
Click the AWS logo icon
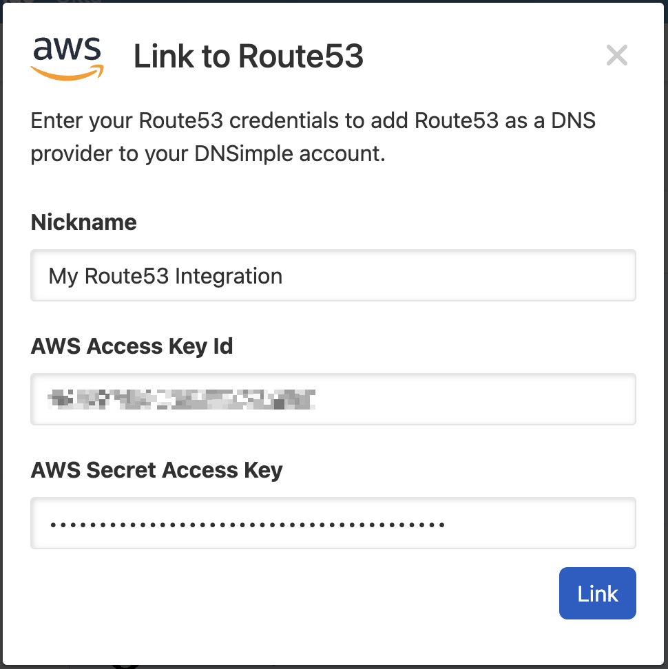[x=67, y=58]
